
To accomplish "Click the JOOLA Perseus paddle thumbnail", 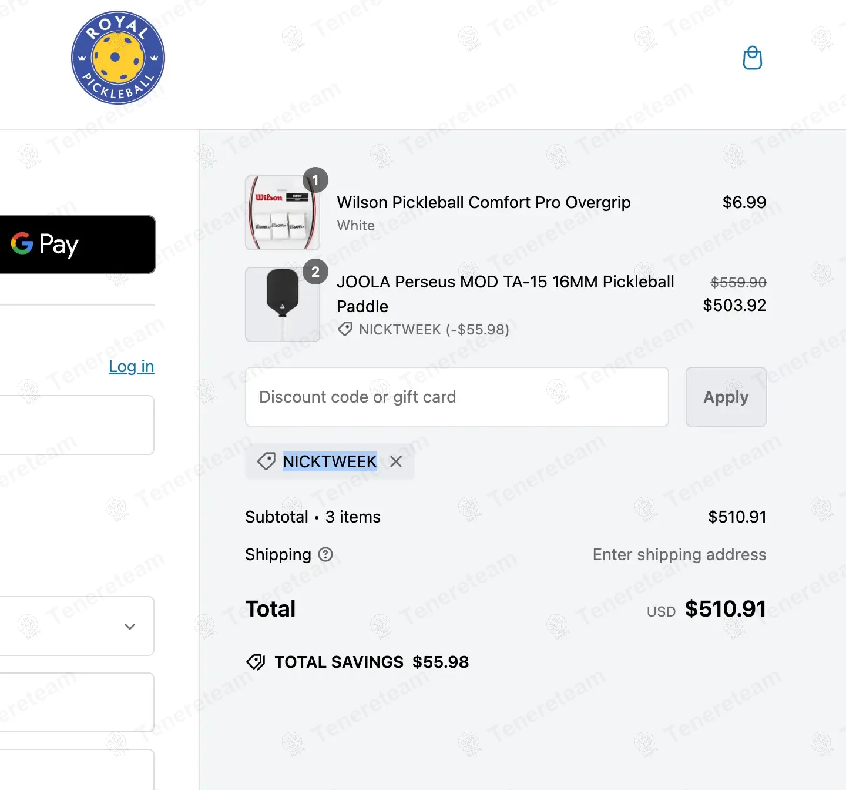I will tap(282, 304).
